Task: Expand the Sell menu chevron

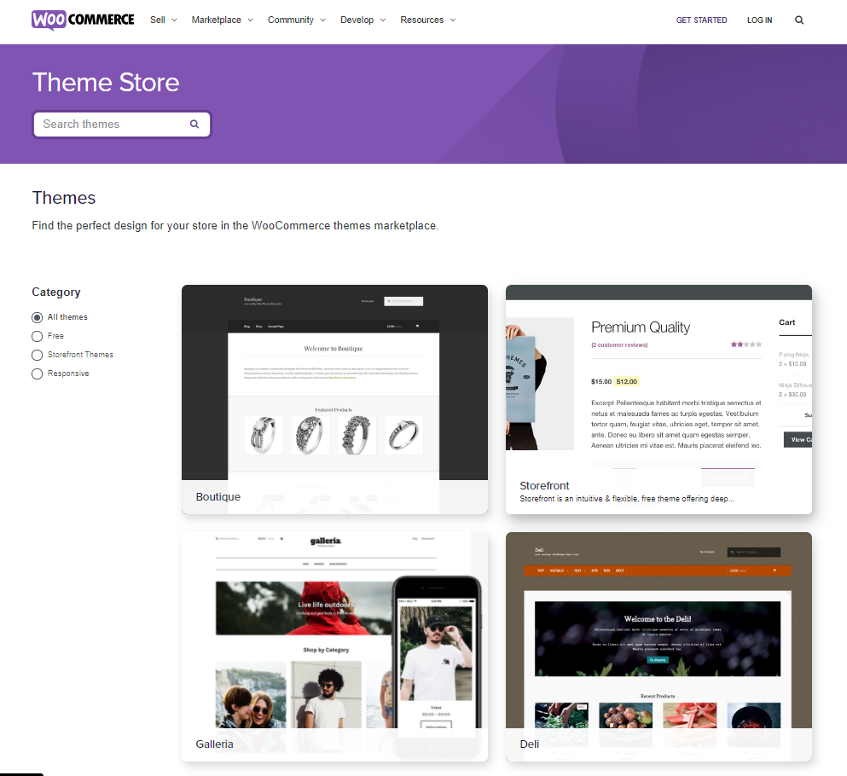Action: [175, 20]
